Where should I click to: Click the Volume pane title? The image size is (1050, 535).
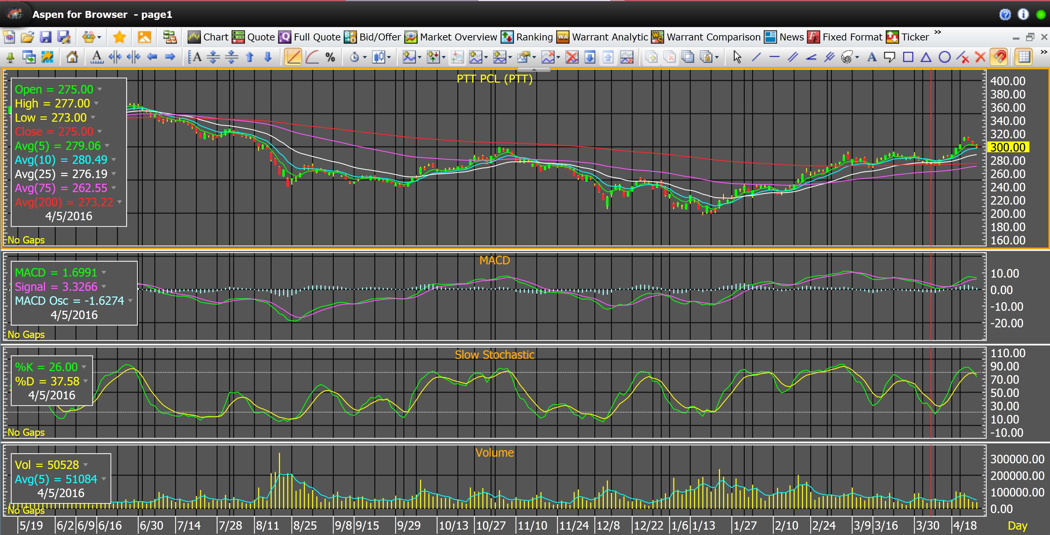click(x=494, y=452)
